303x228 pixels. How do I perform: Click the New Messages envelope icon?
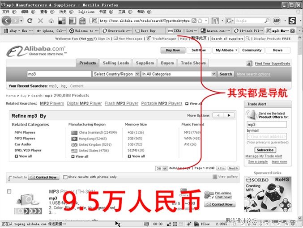point(115,38)
